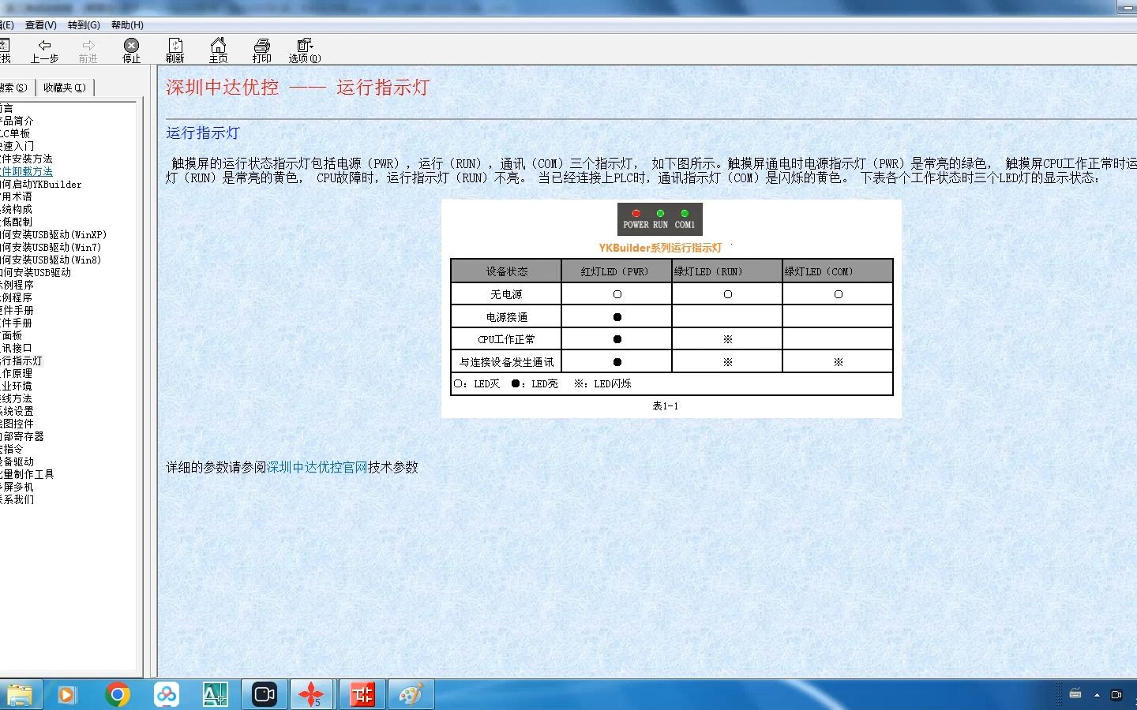
Task: Click the CPU工作正常 table row label
Action: [506, 339]
